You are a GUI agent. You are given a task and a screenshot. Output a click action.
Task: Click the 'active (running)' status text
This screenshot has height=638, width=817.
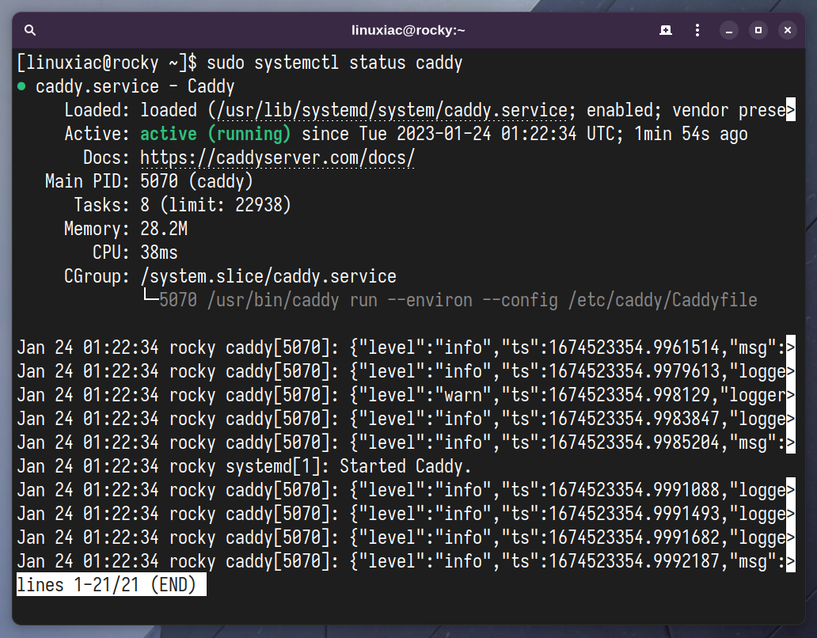click(215, 134)
